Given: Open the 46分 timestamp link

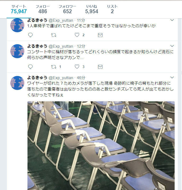Looking at the screenshot, I should coord(81,78).
